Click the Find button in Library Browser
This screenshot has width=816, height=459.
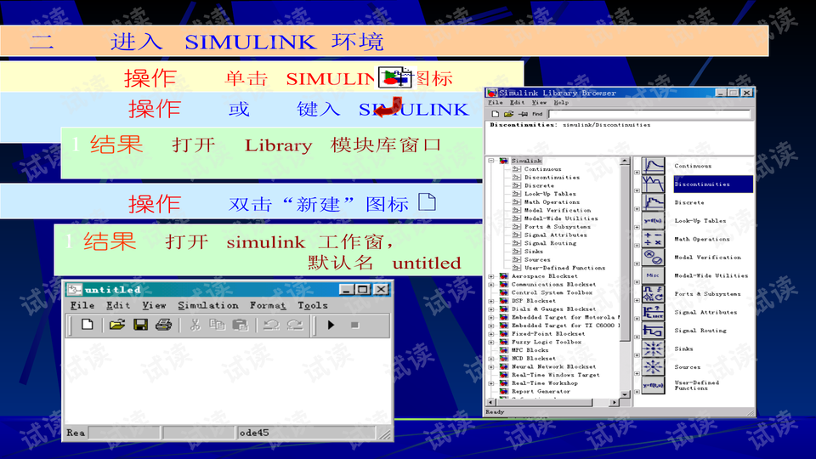pos(537,114)
